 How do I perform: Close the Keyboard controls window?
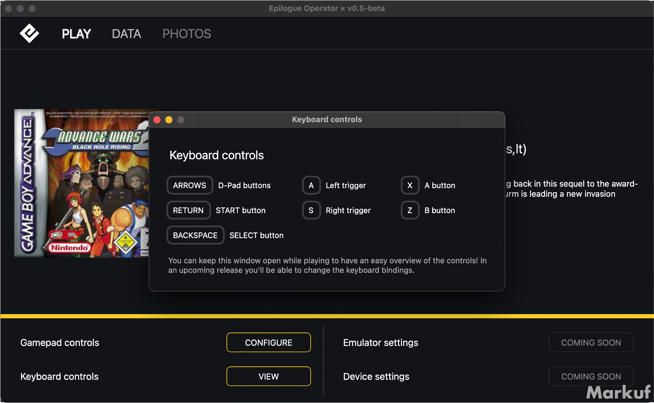[157, 120]
